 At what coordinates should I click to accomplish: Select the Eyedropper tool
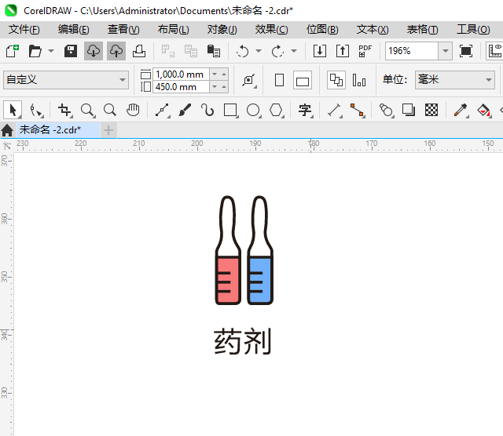(x=461, y=111)
